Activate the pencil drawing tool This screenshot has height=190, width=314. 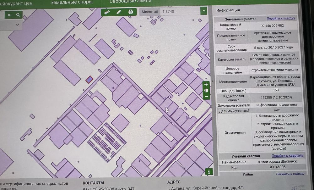tap(119, 12)
